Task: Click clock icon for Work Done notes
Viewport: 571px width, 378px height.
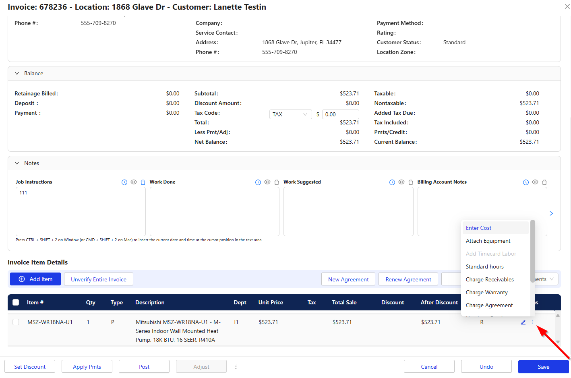Action: [258, 182]
